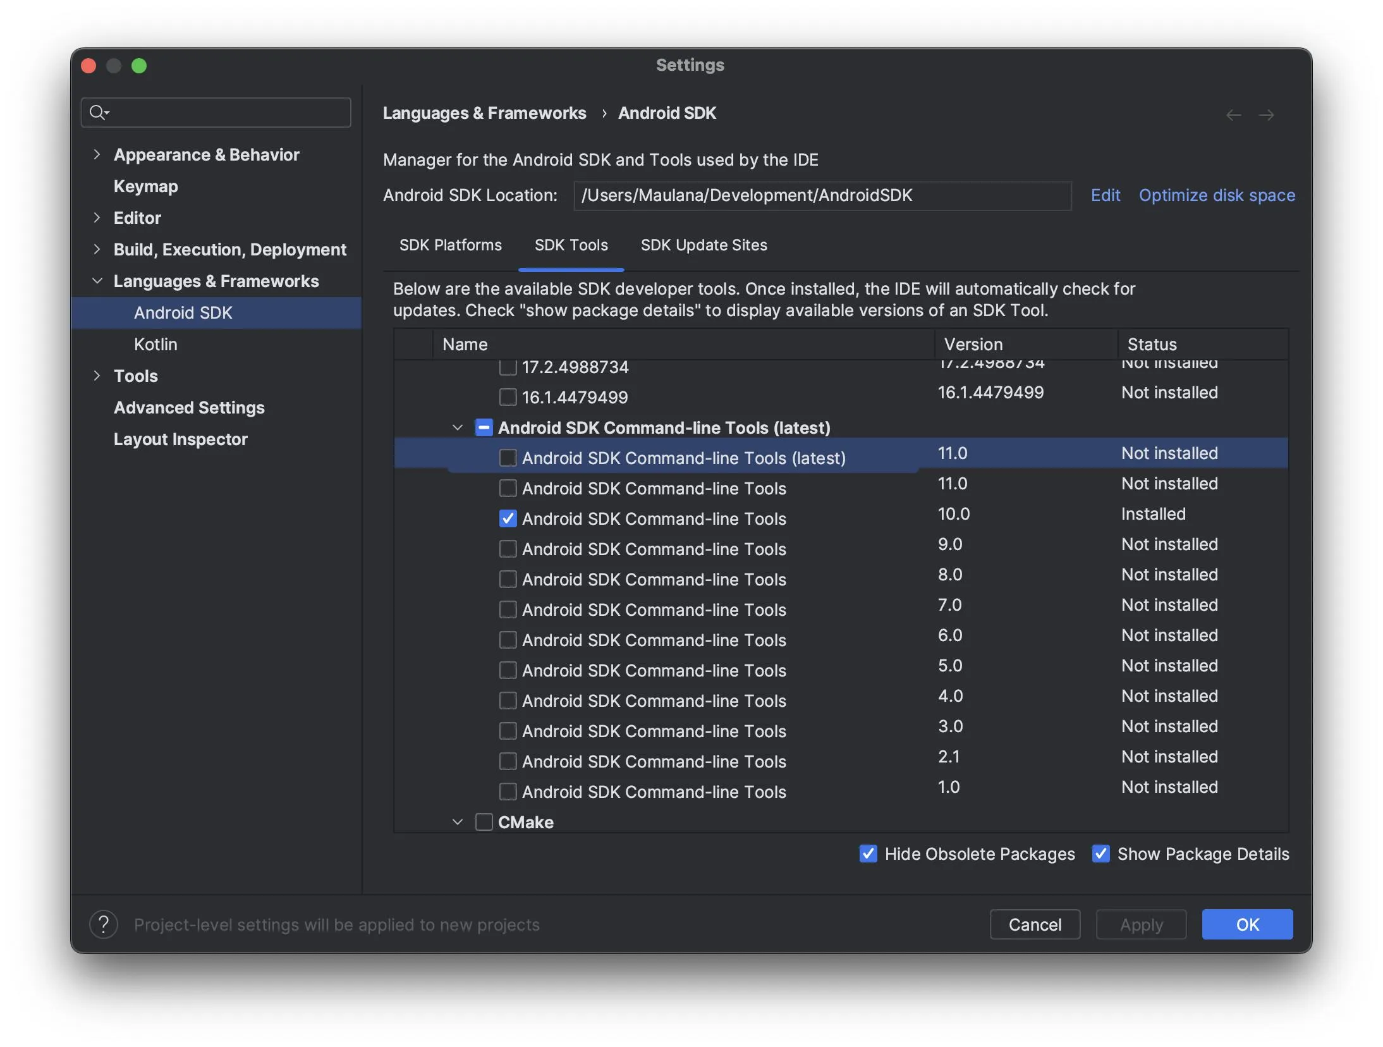This screenshot has height=1047, width=1383.
Task: Collapse the CMake tree node
Action: point(458,822)
